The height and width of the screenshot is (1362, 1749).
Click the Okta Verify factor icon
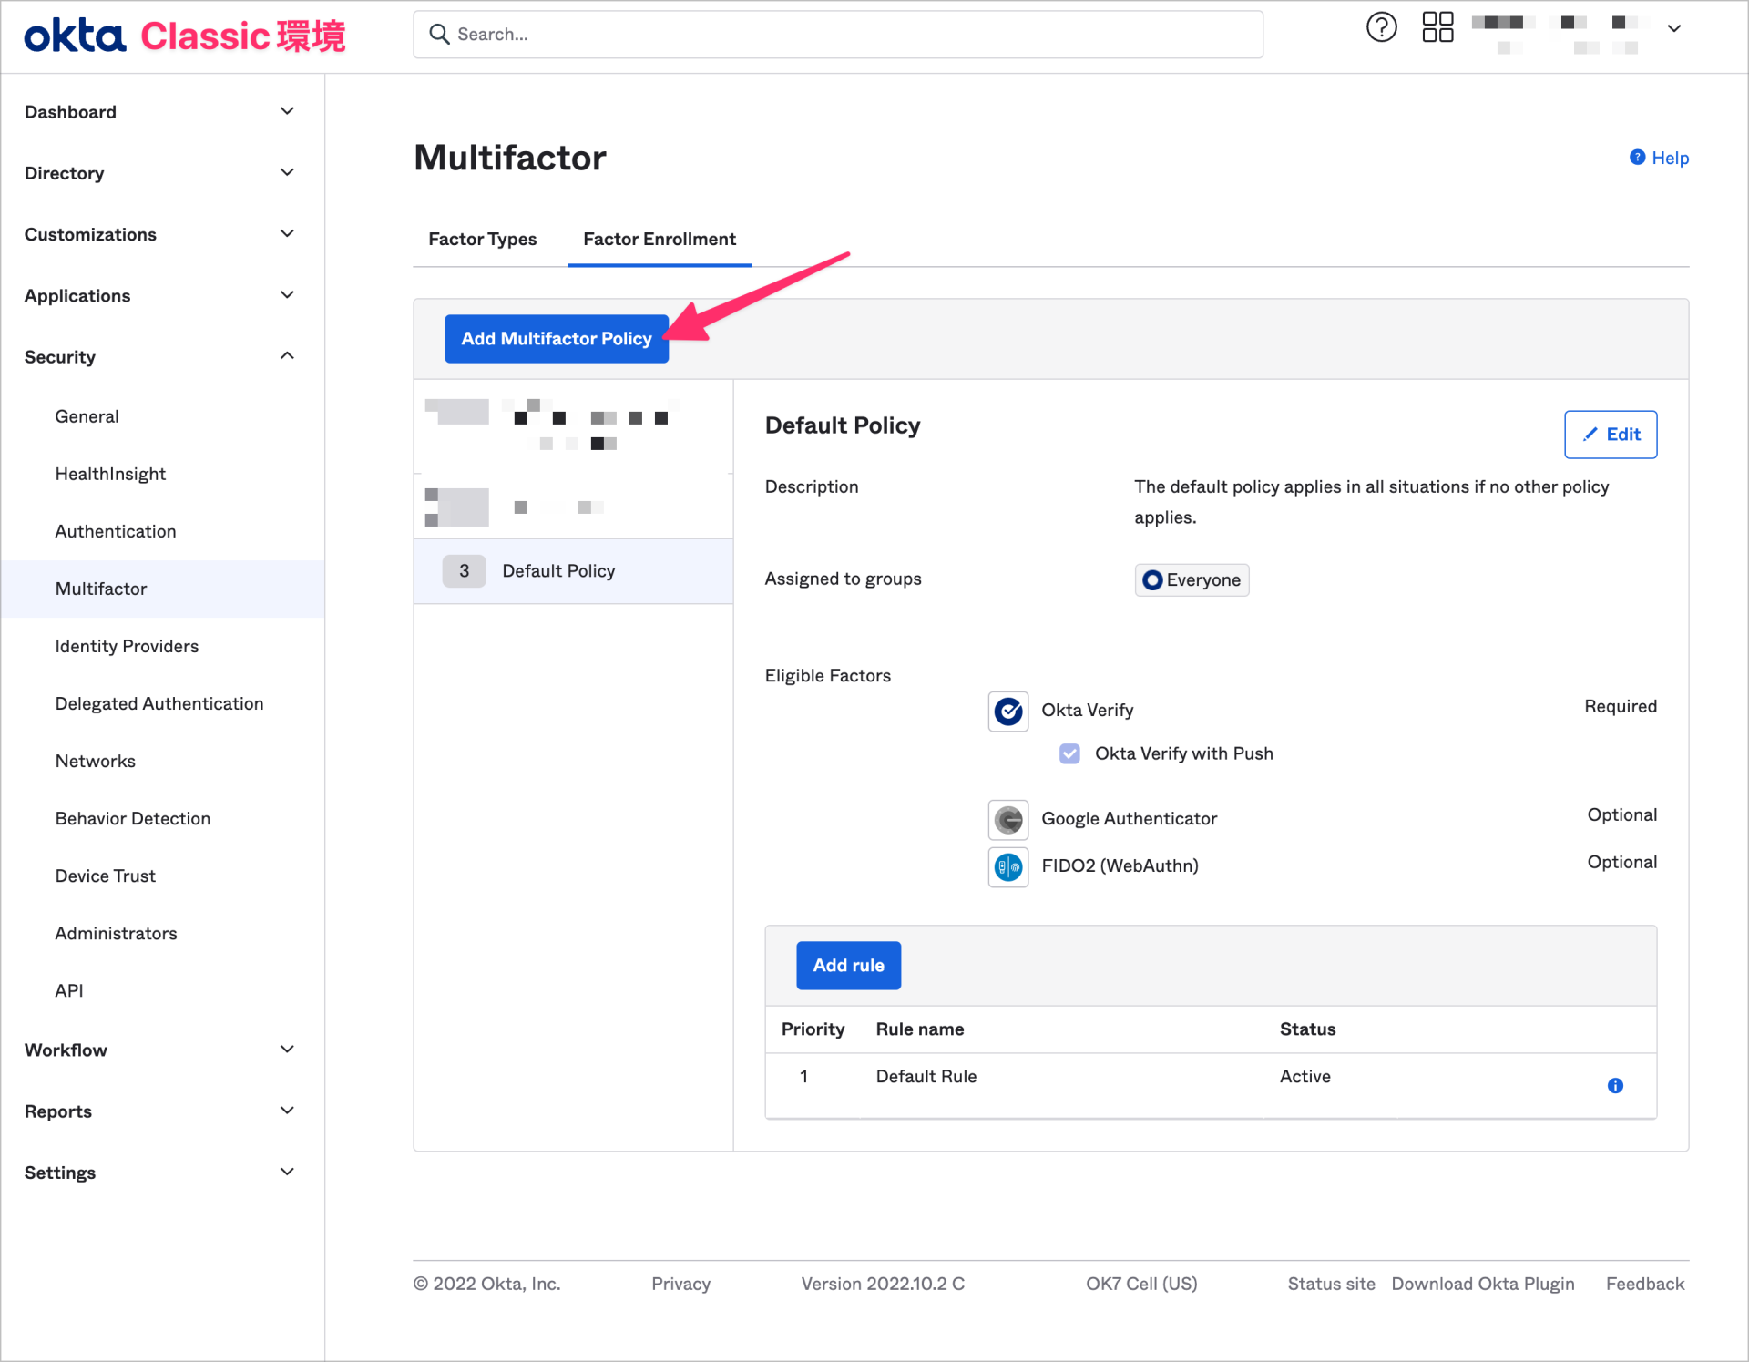(x=1007, y=711)
